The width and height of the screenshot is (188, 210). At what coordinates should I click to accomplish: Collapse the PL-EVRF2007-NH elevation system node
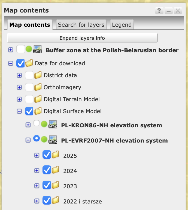pyautogui.click(x=28, y=140)
